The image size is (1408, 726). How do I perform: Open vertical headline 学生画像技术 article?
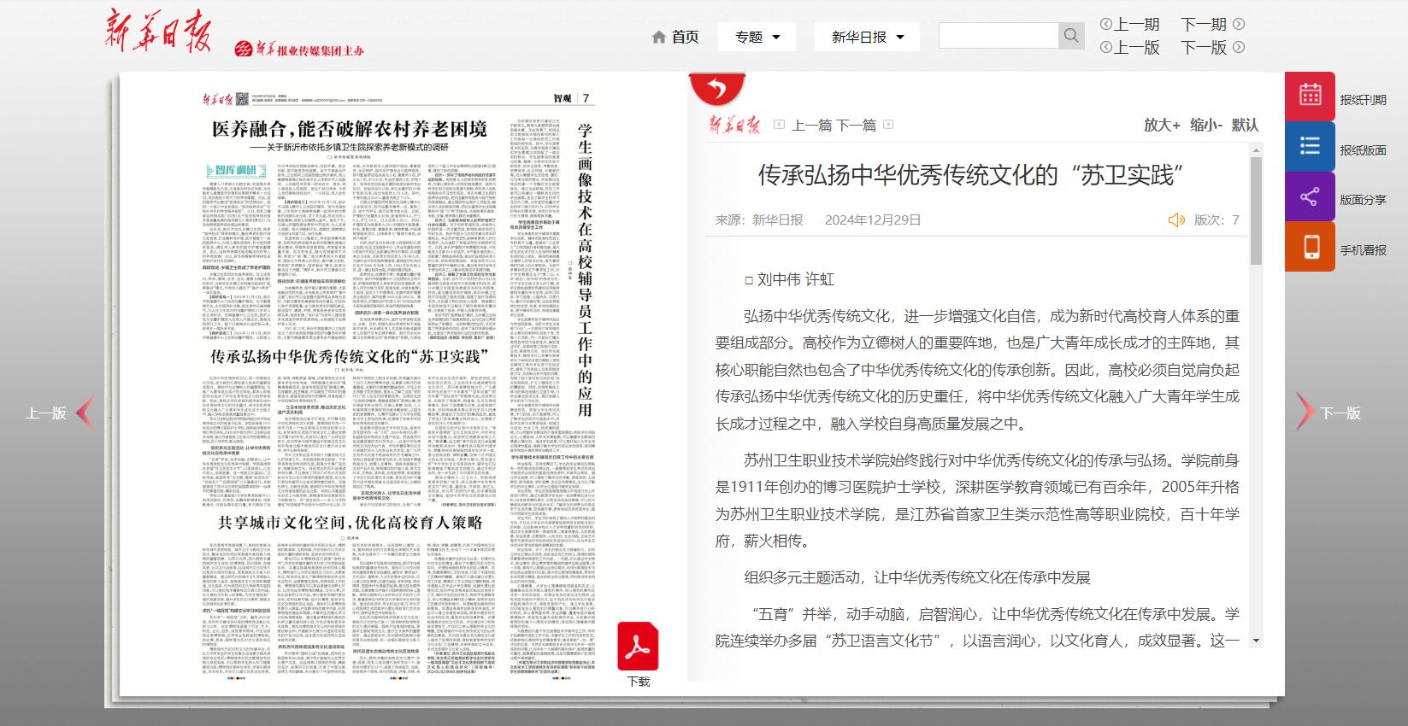point(585,269)
